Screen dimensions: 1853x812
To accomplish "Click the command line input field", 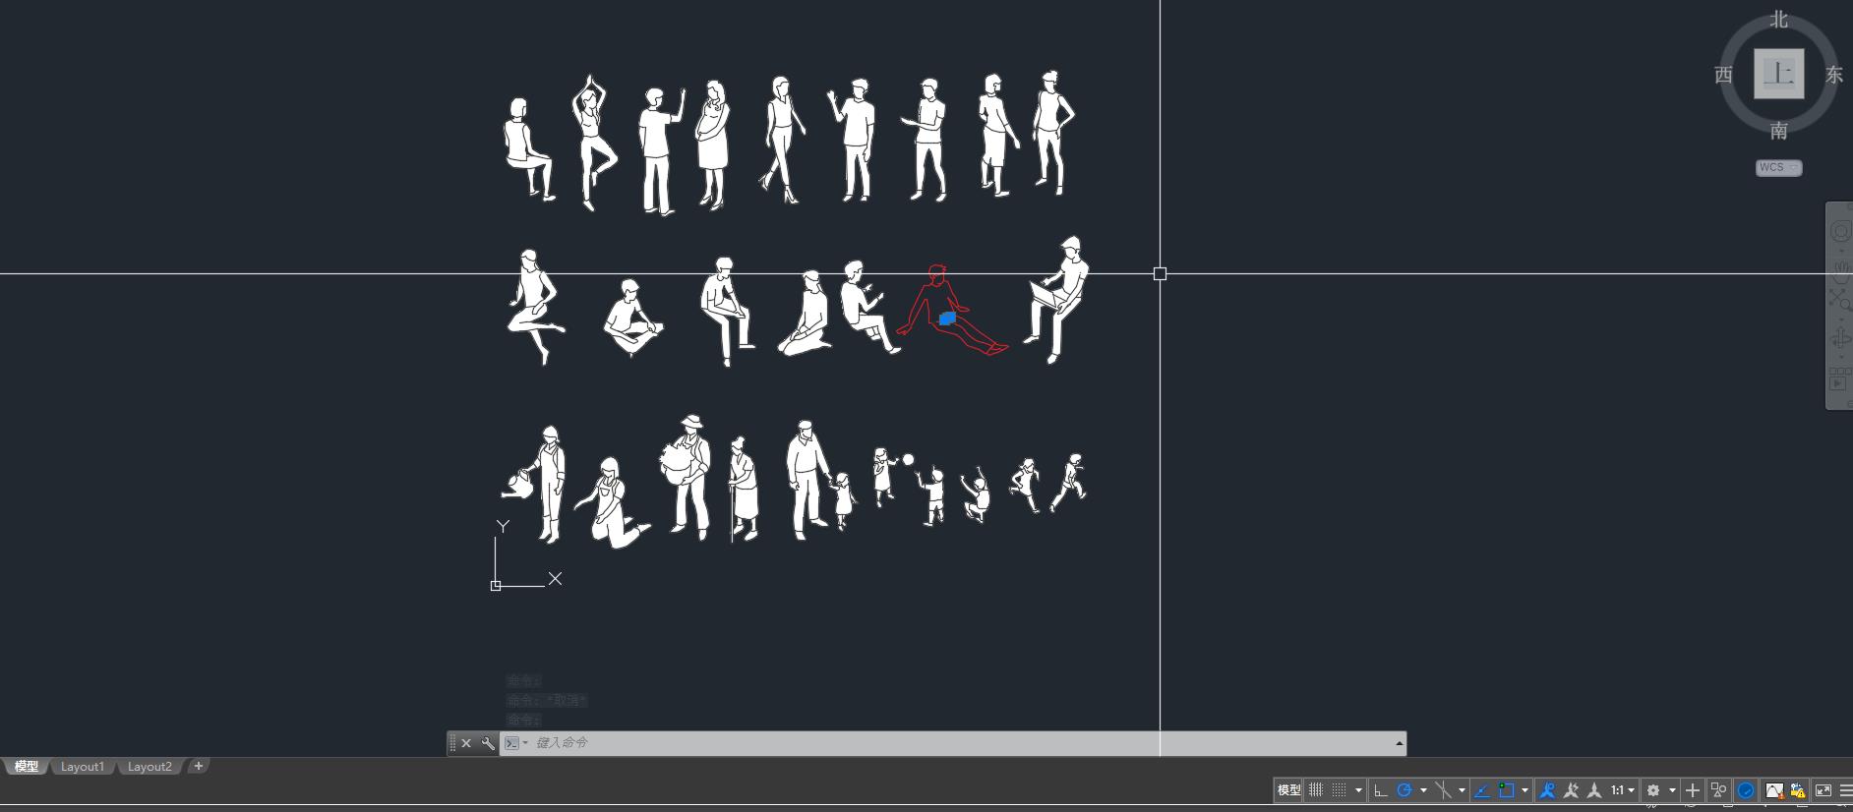I will [x=885, y=743].
